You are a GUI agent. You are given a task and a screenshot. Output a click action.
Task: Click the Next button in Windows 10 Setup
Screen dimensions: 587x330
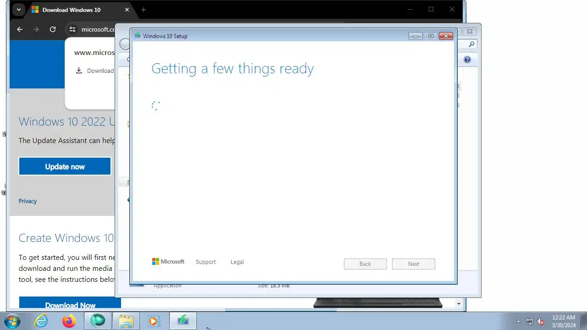point(414,264)
